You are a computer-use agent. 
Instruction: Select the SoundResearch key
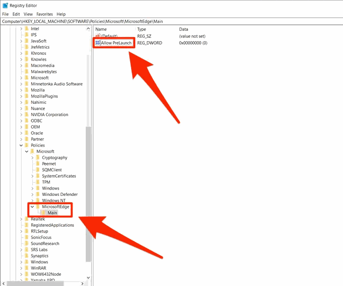click(45, 243)
